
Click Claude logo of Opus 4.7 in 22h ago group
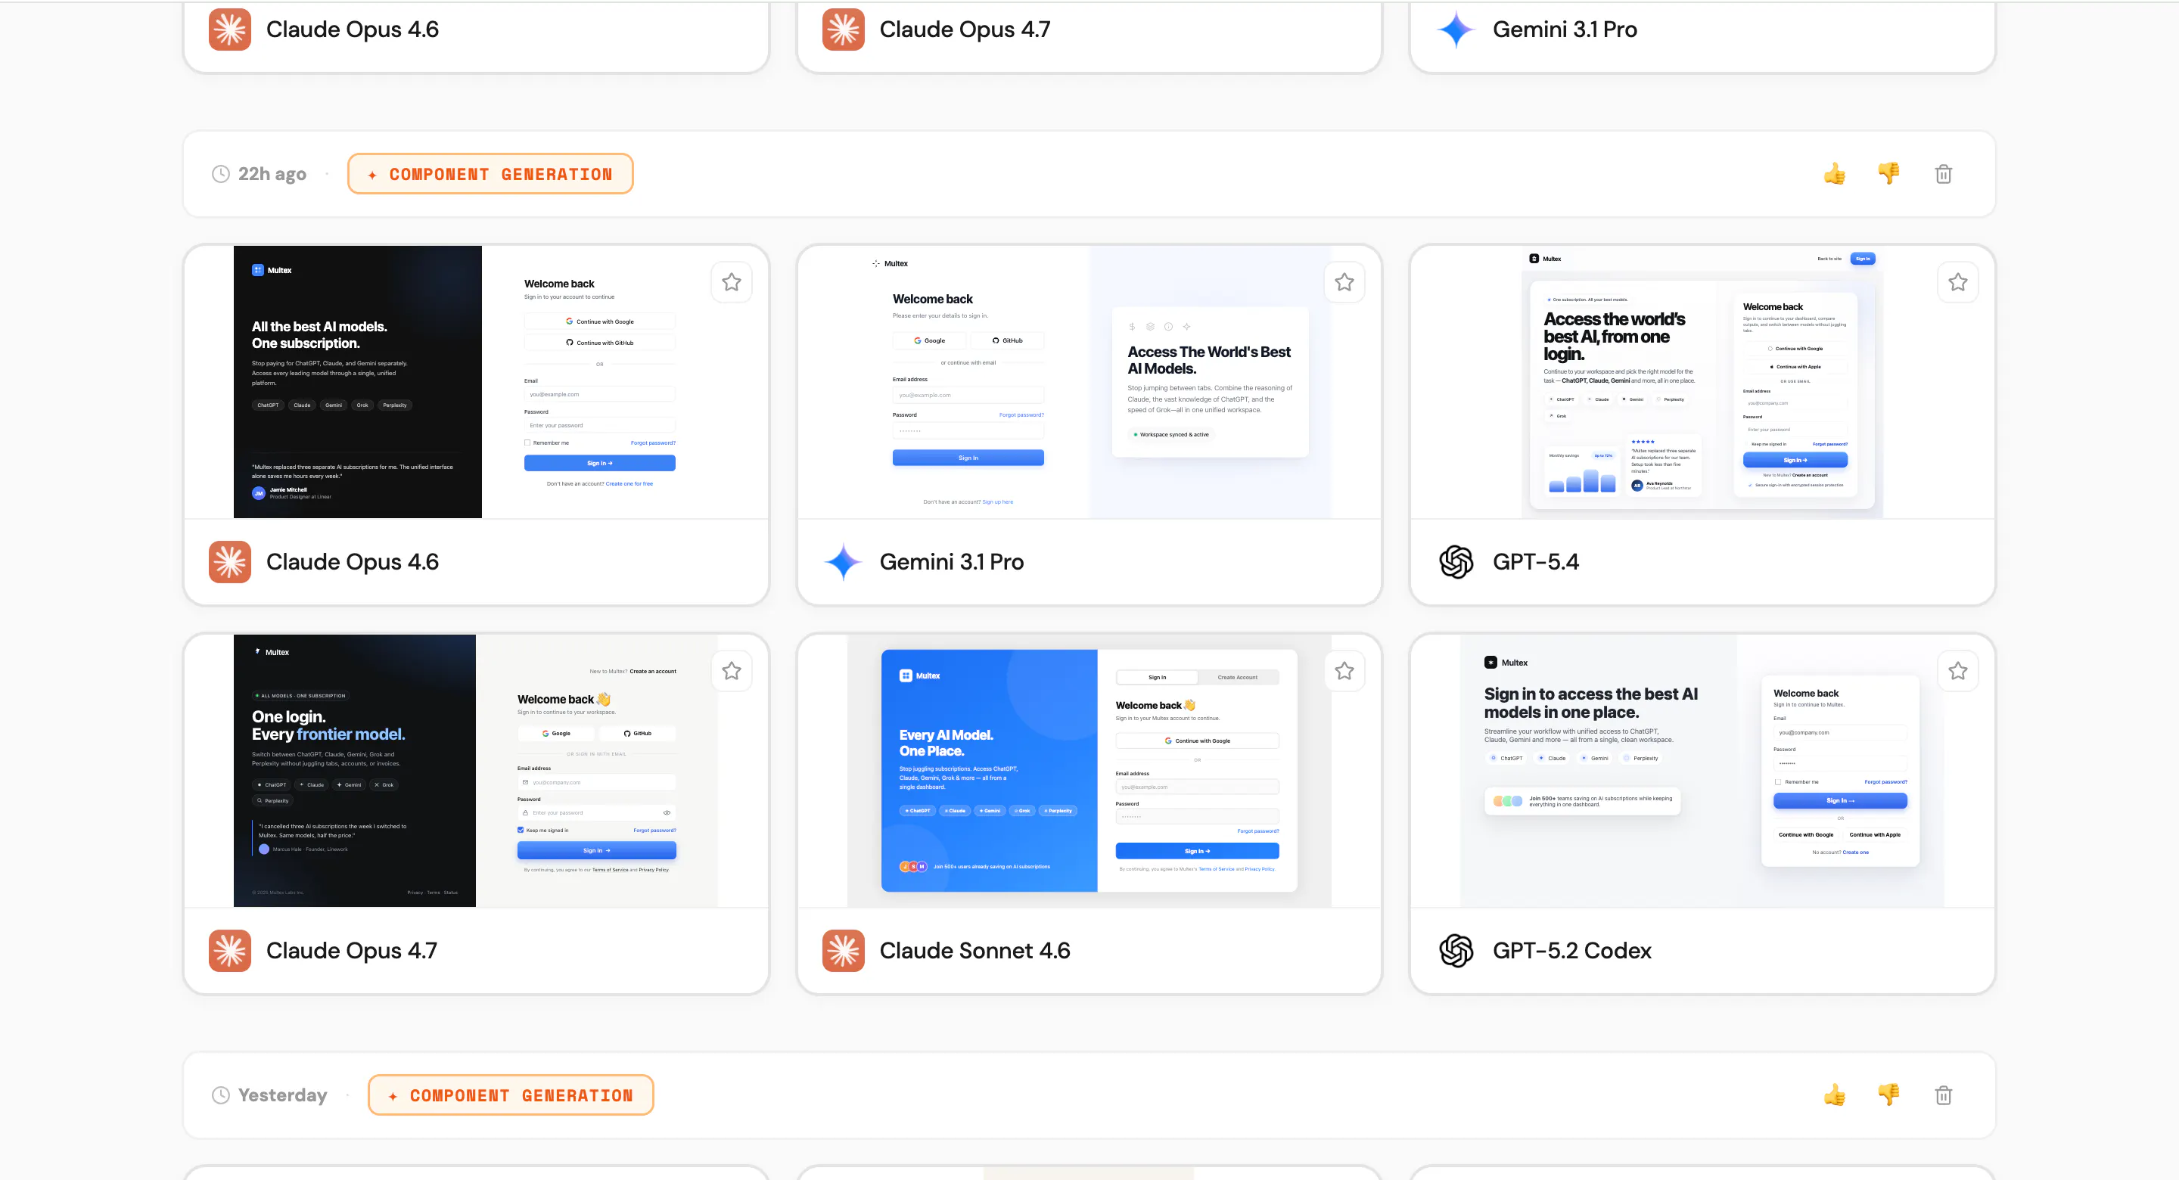230,951
